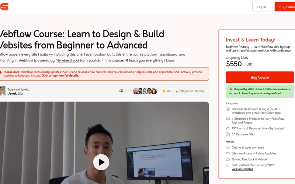Click the '100+' students count
The width and height of the screenshot is (295, 184).
tap(127, 91)
